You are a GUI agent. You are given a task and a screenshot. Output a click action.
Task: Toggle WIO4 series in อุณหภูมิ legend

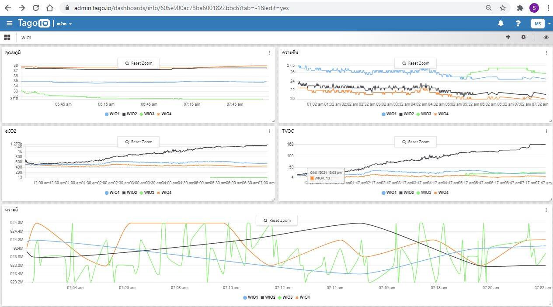164,114
